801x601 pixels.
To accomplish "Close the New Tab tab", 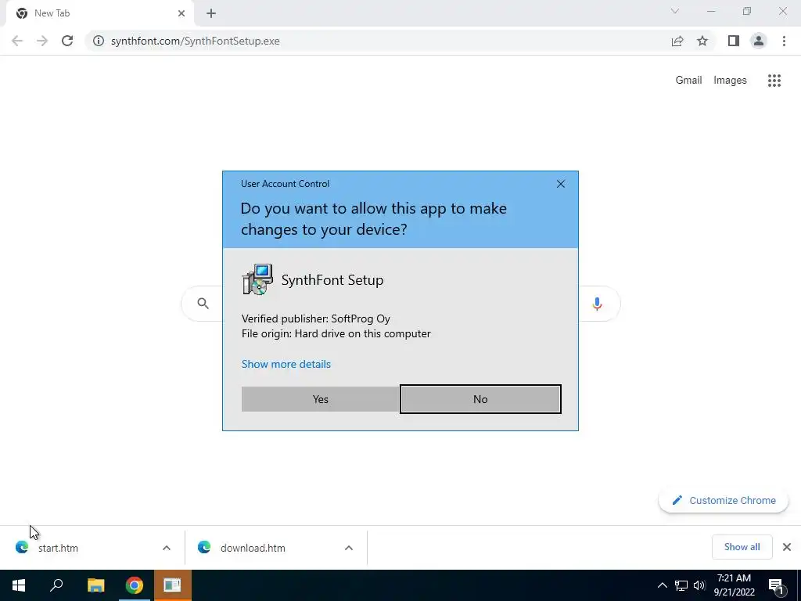I will pos(181,13).
